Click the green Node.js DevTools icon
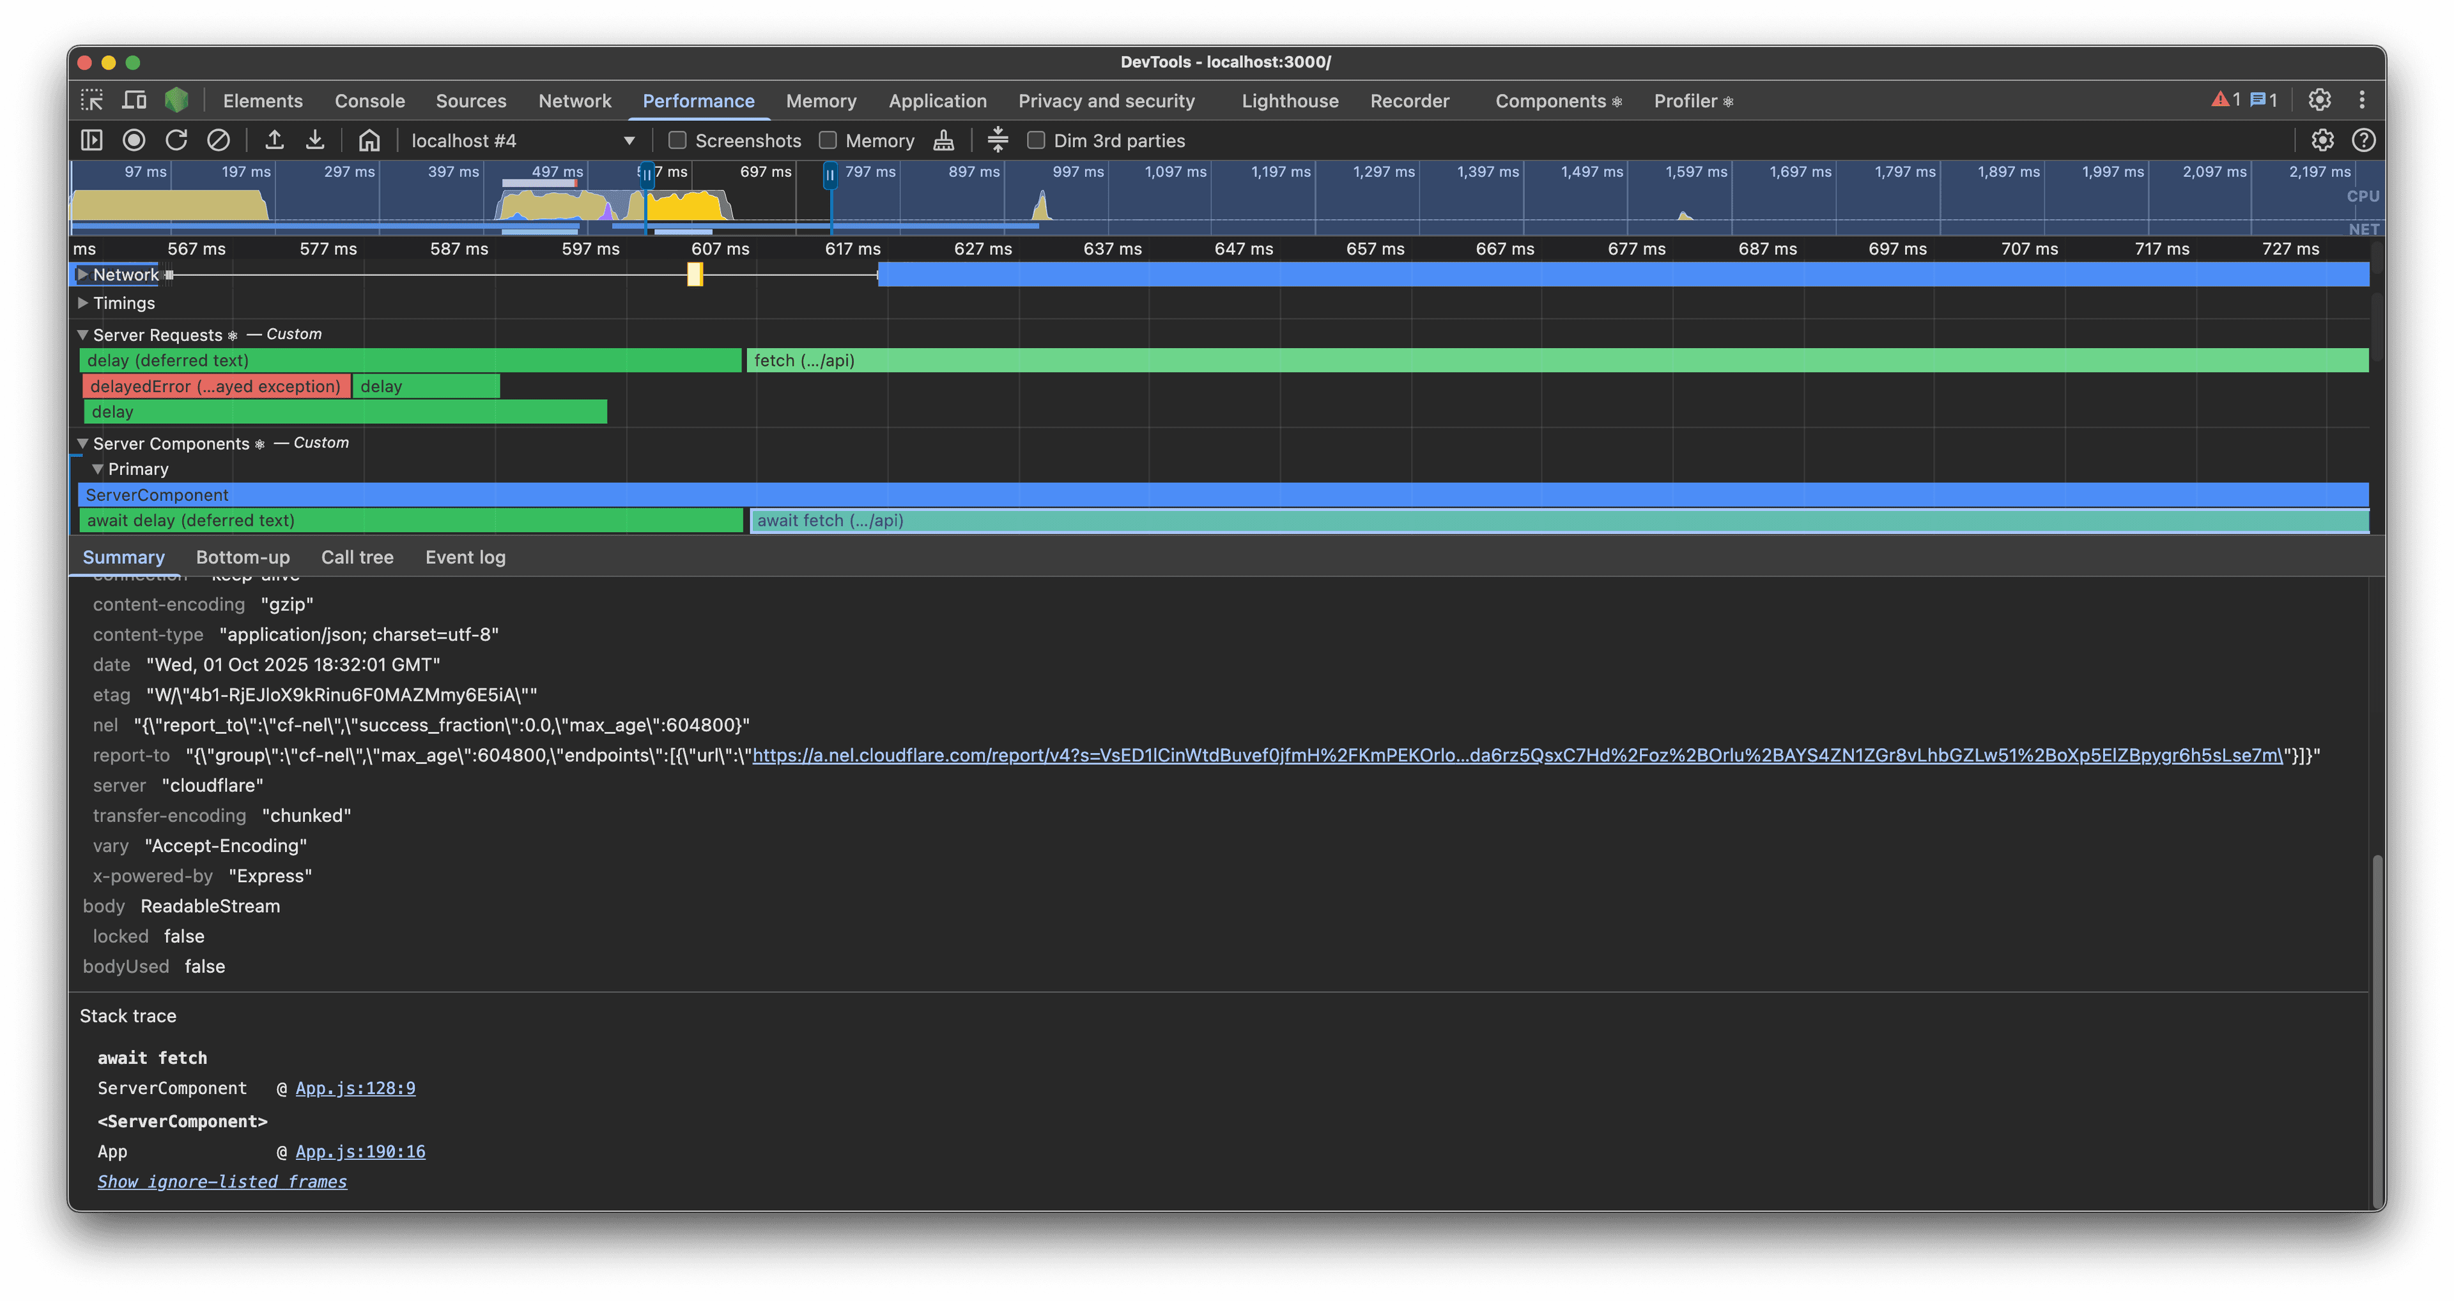Screen dimensions: 2454x1301 point(176,100)
